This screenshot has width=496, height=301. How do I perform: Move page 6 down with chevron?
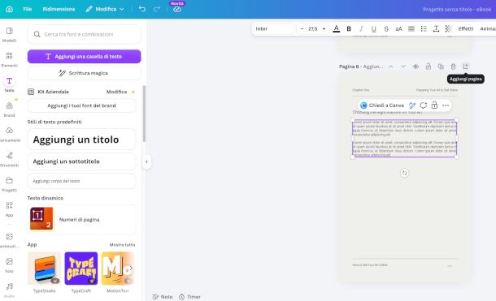[403, 67]
